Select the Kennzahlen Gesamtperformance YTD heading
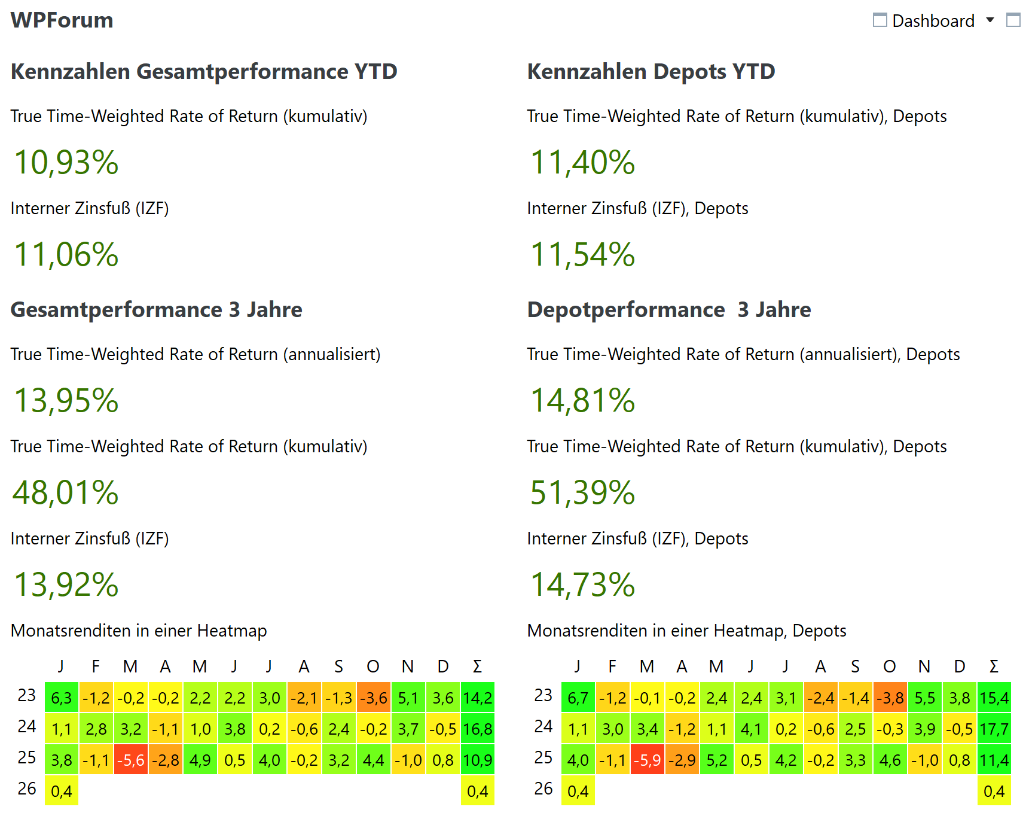Screen dimensions: 1026x825 point(204,72)
